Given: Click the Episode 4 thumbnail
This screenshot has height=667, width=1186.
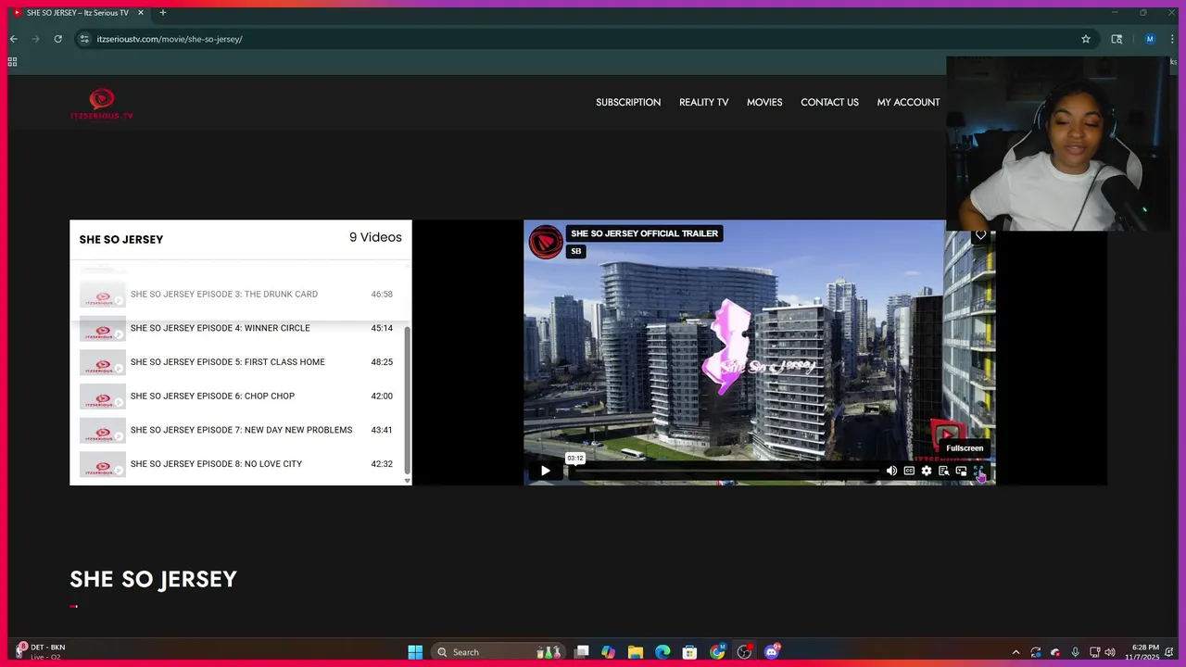Looking at the screenshot, I should pos(102,328).
